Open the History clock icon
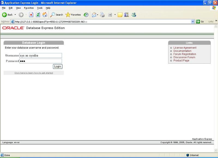This screenshot has width=218, height=158. coord(86,15)
